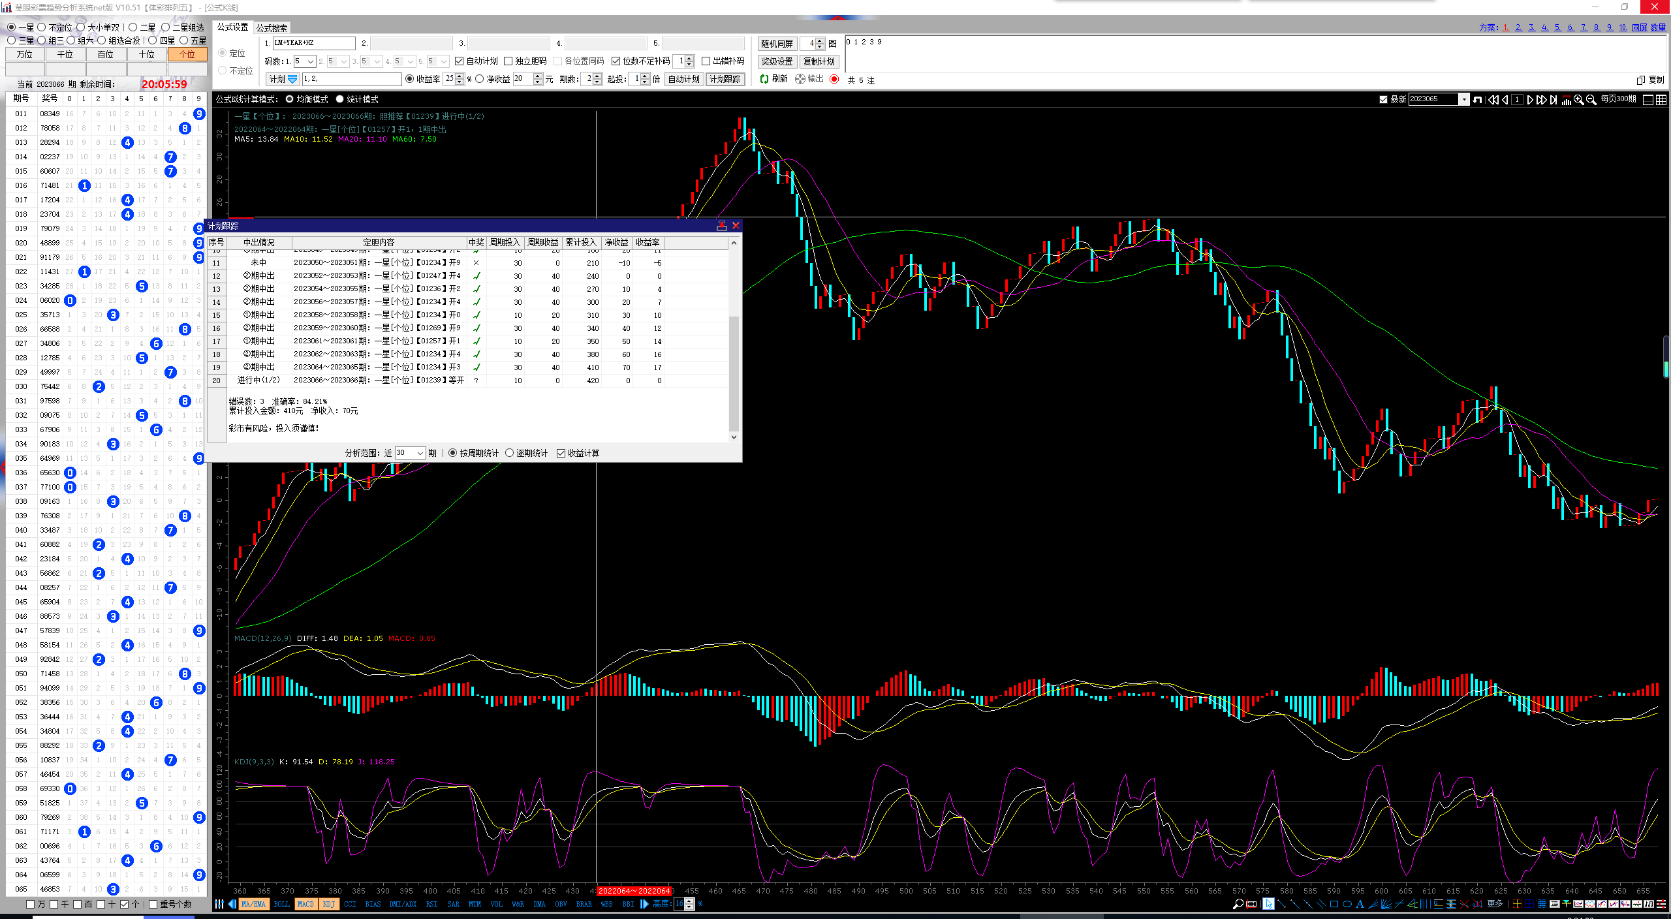Click the return arrow beside the period dropdown
1671x919 pixels.
[x=1477, y=99]
